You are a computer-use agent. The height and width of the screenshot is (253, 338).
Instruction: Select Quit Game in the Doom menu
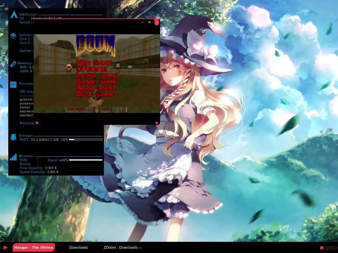[x=95, y=94]
